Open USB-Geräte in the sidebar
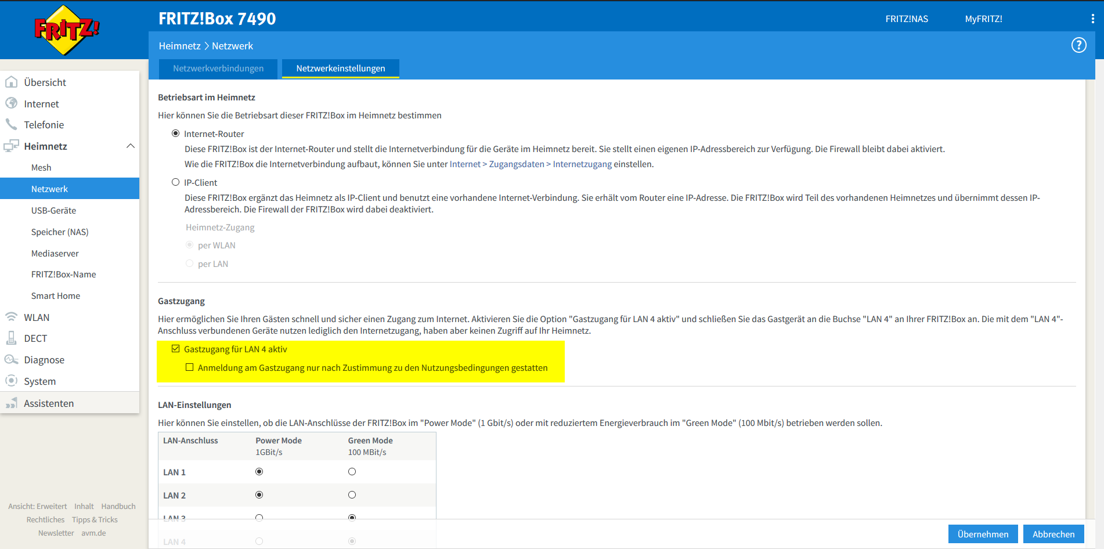 pyautogui.click(x=54, y=211)
